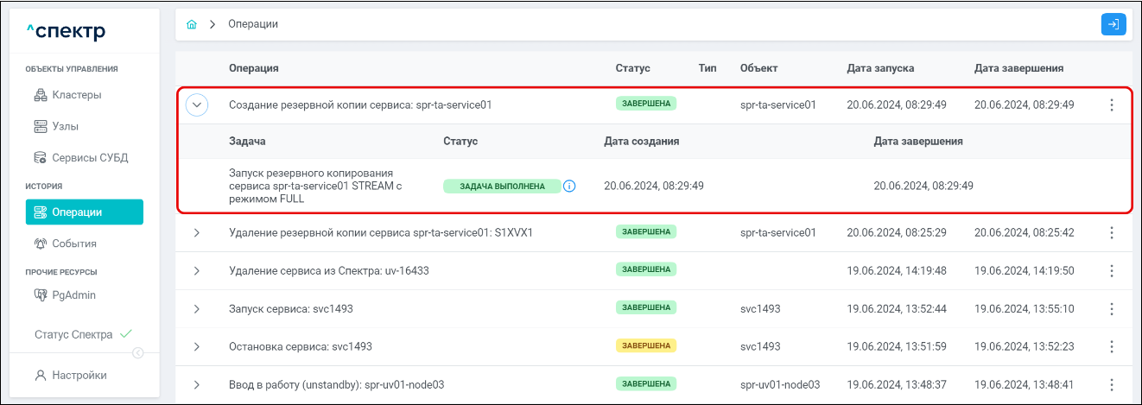
Task: Open Кластеры in the sidebar
Action: pos(76,95)
